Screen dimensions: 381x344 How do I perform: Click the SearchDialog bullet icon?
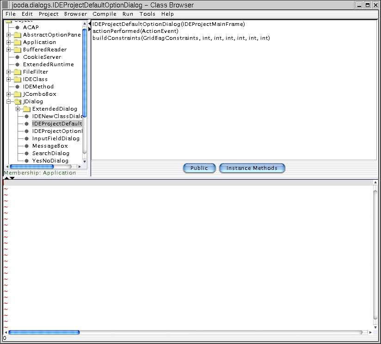(27, 154)
